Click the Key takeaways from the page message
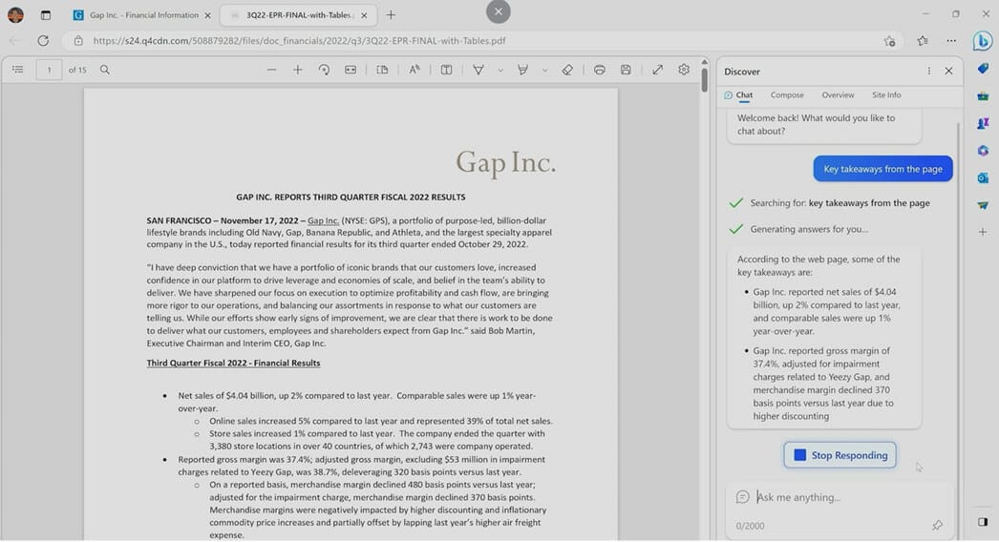This screenshot has height=542, width=999. click(x=882, y=169)
